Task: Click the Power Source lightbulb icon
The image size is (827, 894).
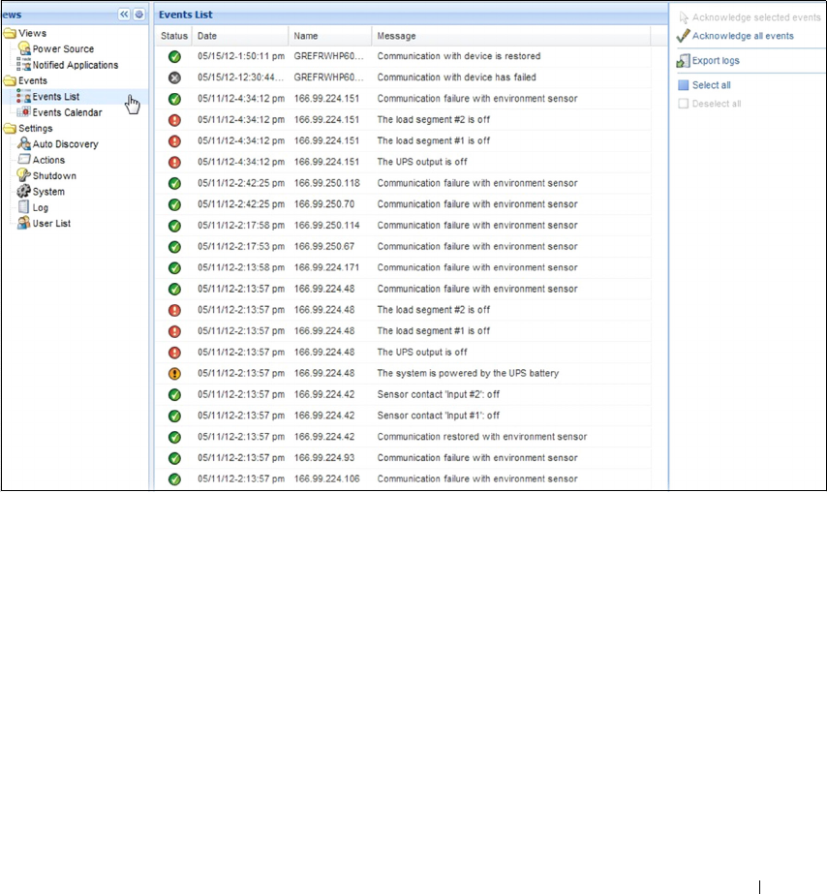Action: coord(24,48)
